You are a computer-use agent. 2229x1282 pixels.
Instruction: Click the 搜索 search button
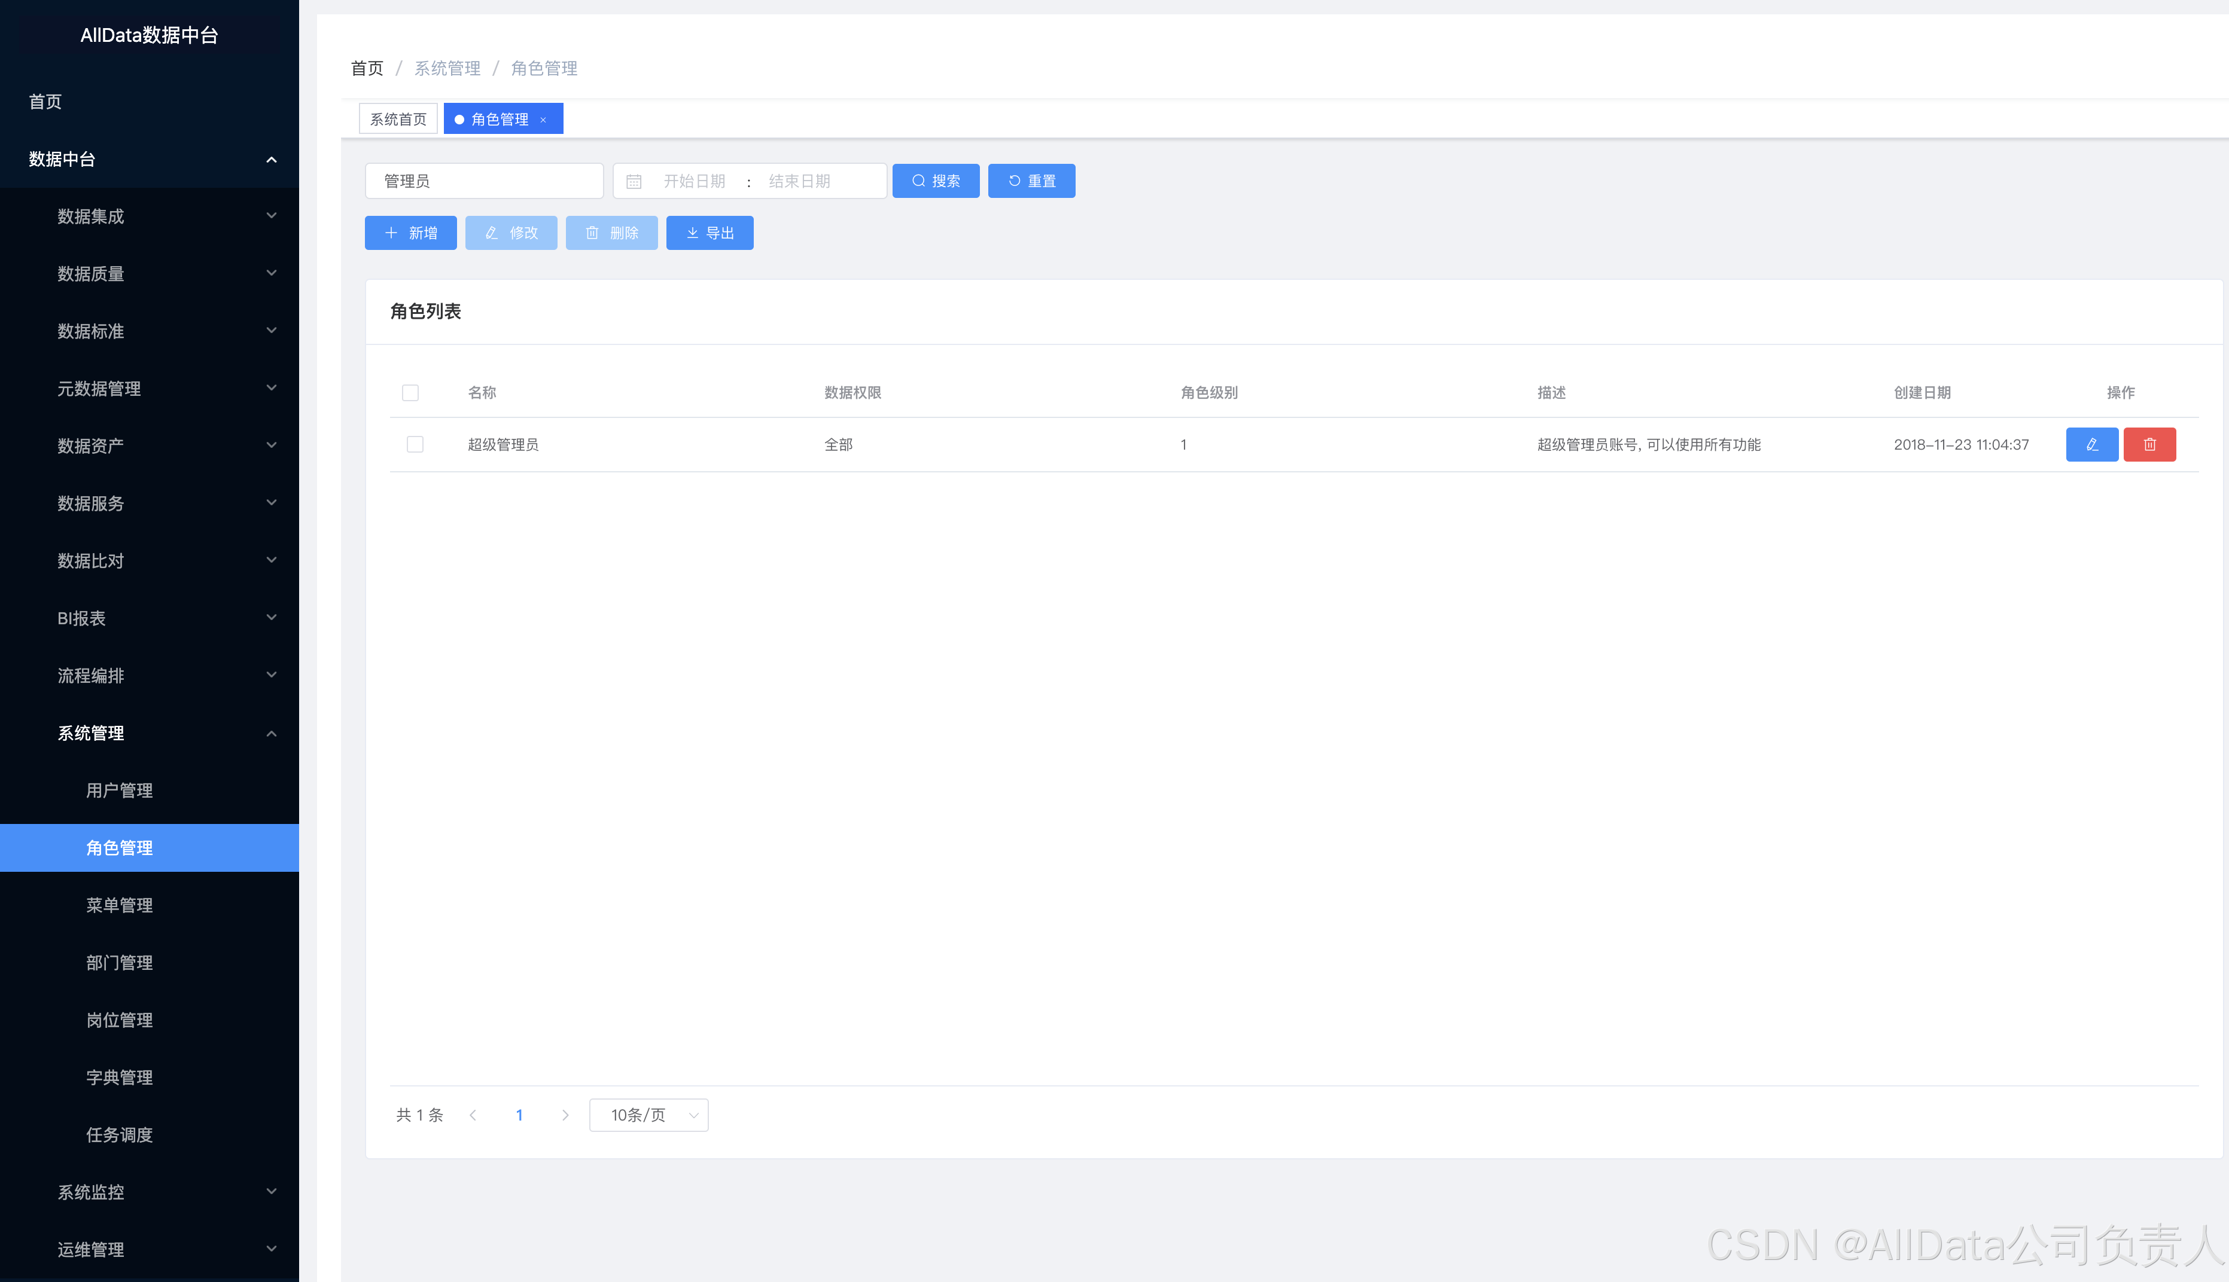tap(935, 181)
